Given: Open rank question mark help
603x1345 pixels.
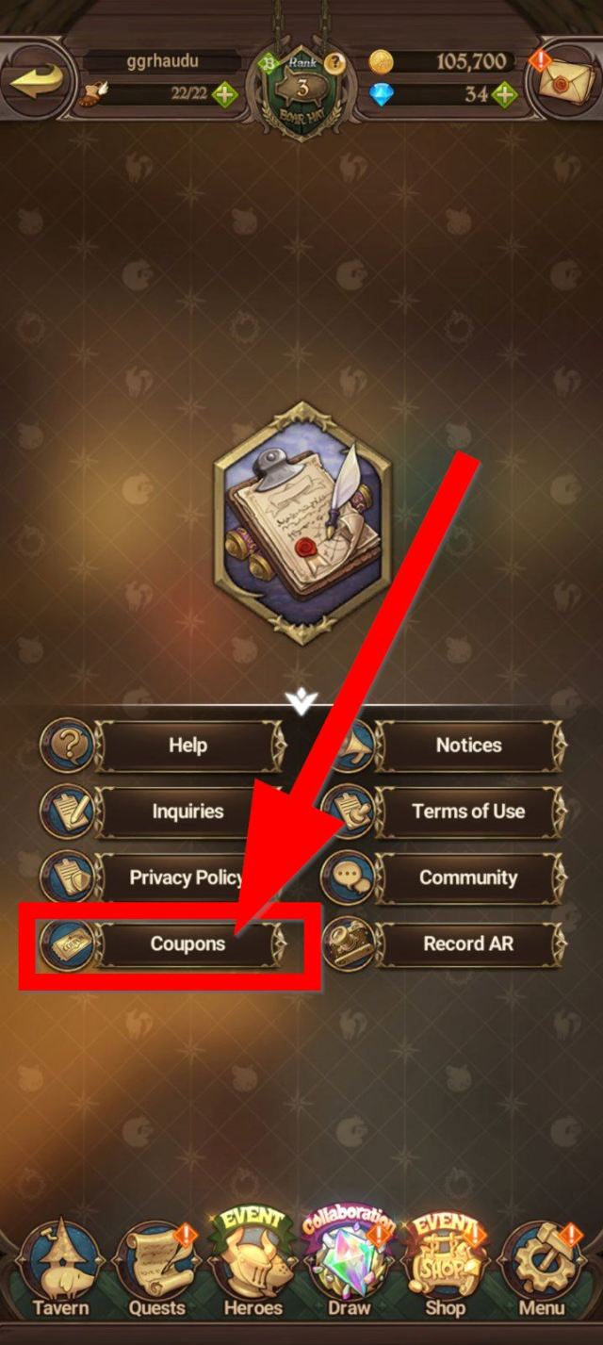Looking at the screenshot, I should (334, 63).
